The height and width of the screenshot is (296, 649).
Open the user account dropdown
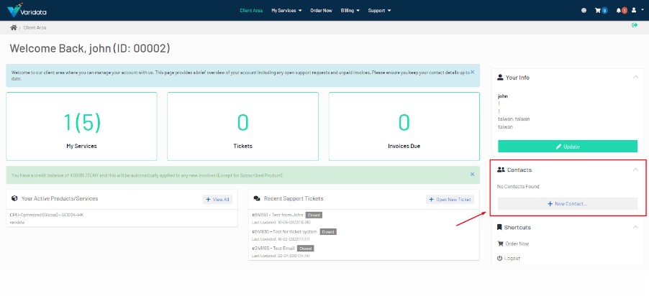click(636, 10)
